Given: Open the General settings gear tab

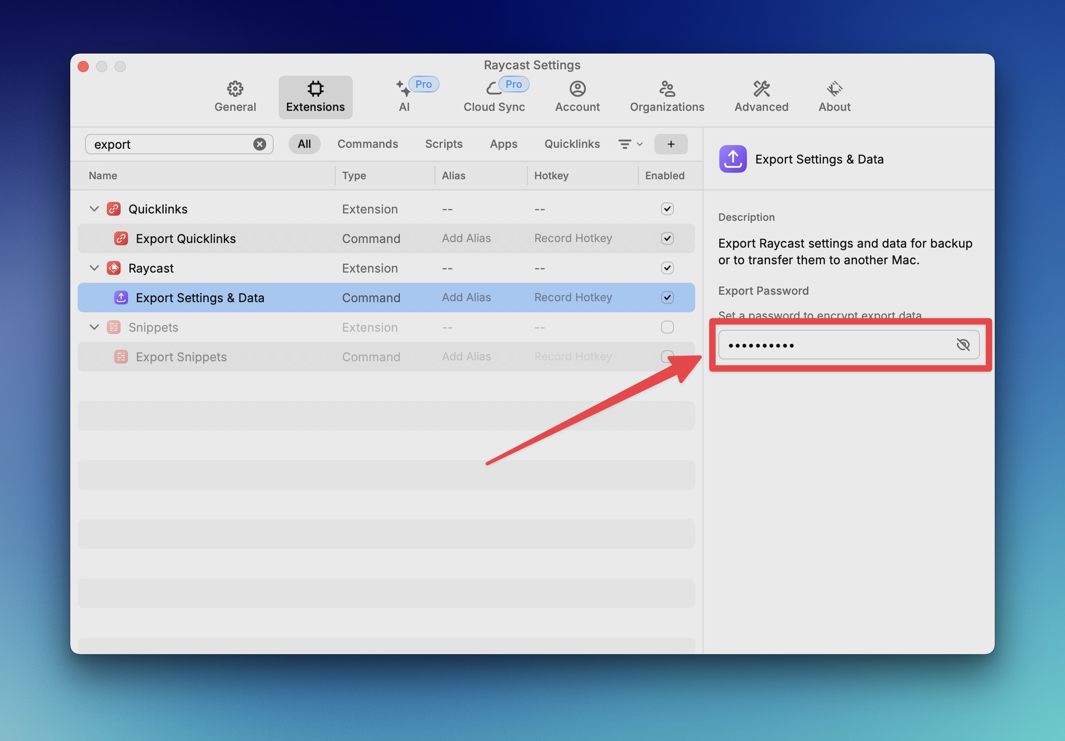Looking at the screenshot, I should coord(235,97).
